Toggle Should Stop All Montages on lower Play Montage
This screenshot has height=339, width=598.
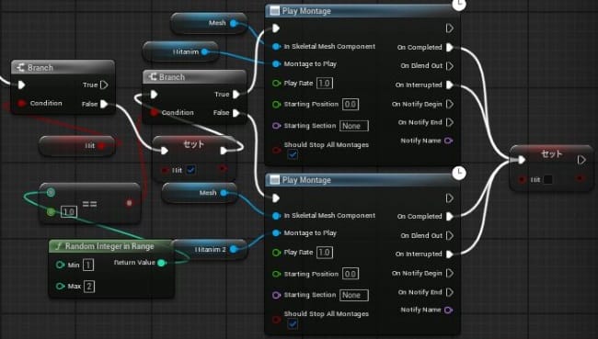[x=293, y=323]
